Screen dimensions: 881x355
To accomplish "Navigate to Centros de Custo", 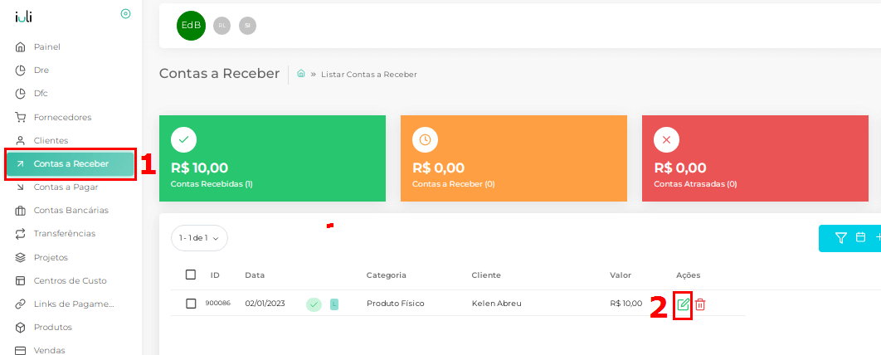I will coord(70,280).
